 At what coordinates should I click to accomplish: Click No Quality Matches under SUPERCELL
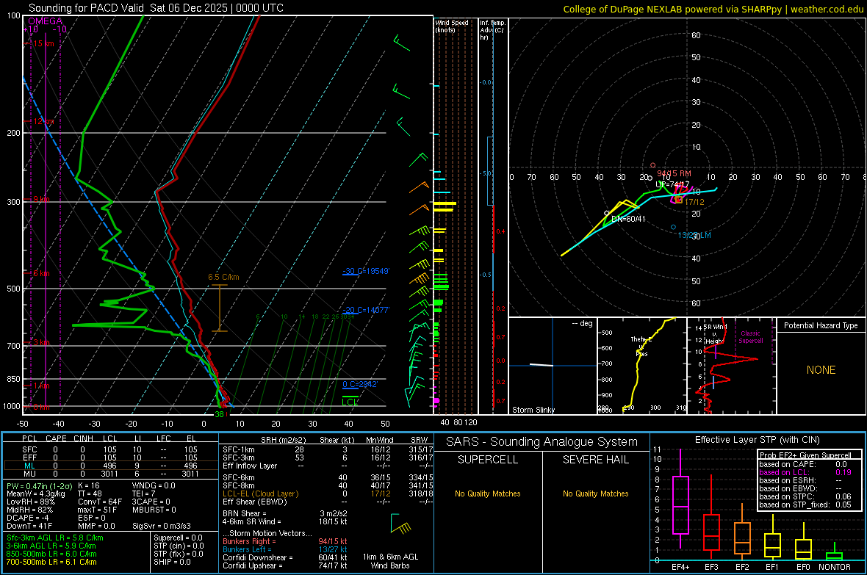488,493
